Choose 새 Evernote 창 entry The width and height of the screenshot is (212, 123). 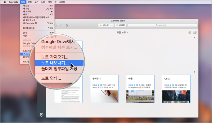click(37, 23)
